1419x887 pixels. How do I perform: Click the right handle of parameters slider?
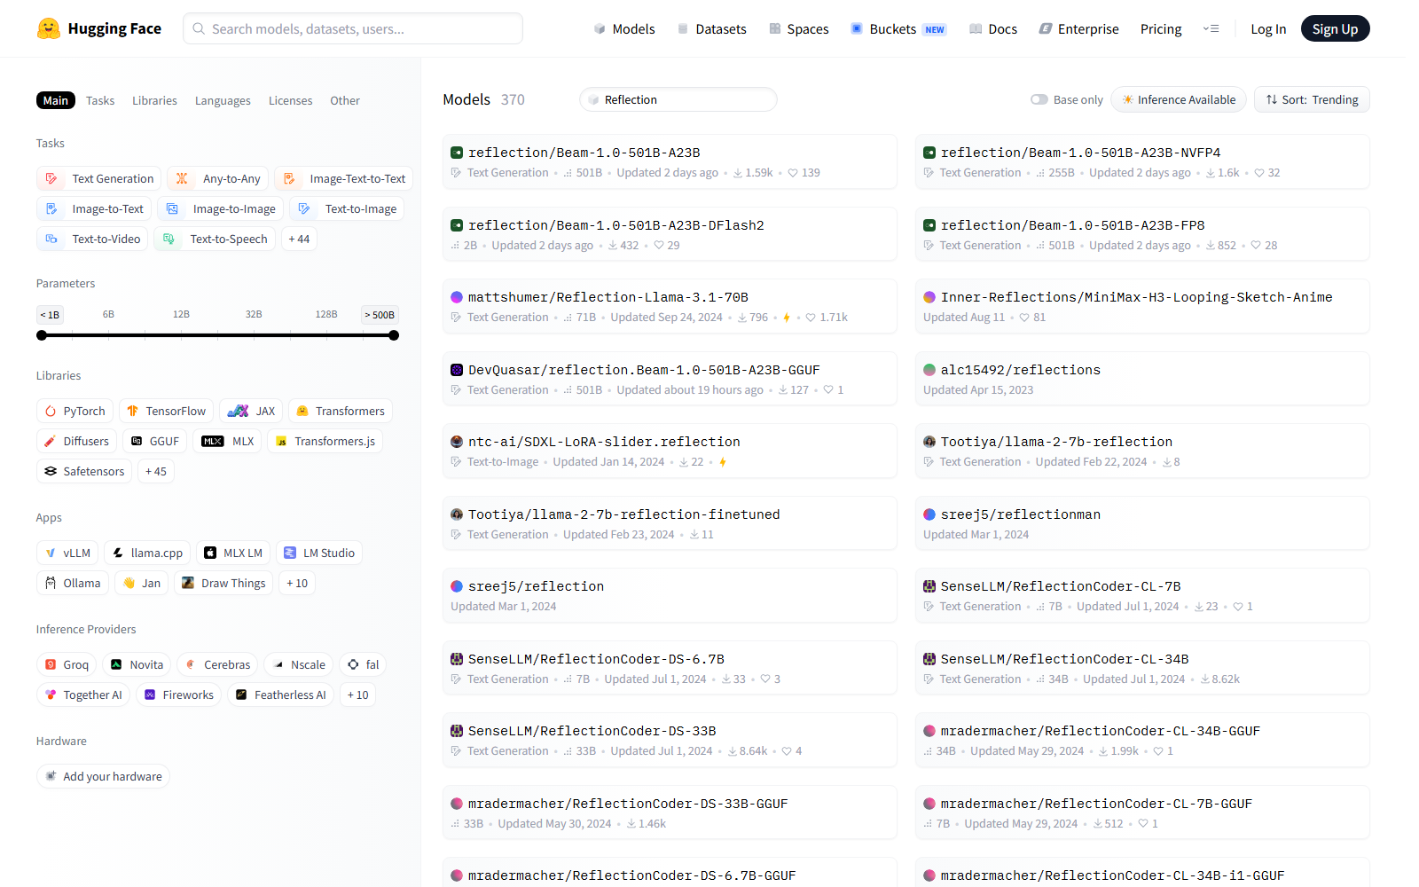click(394, 335)
